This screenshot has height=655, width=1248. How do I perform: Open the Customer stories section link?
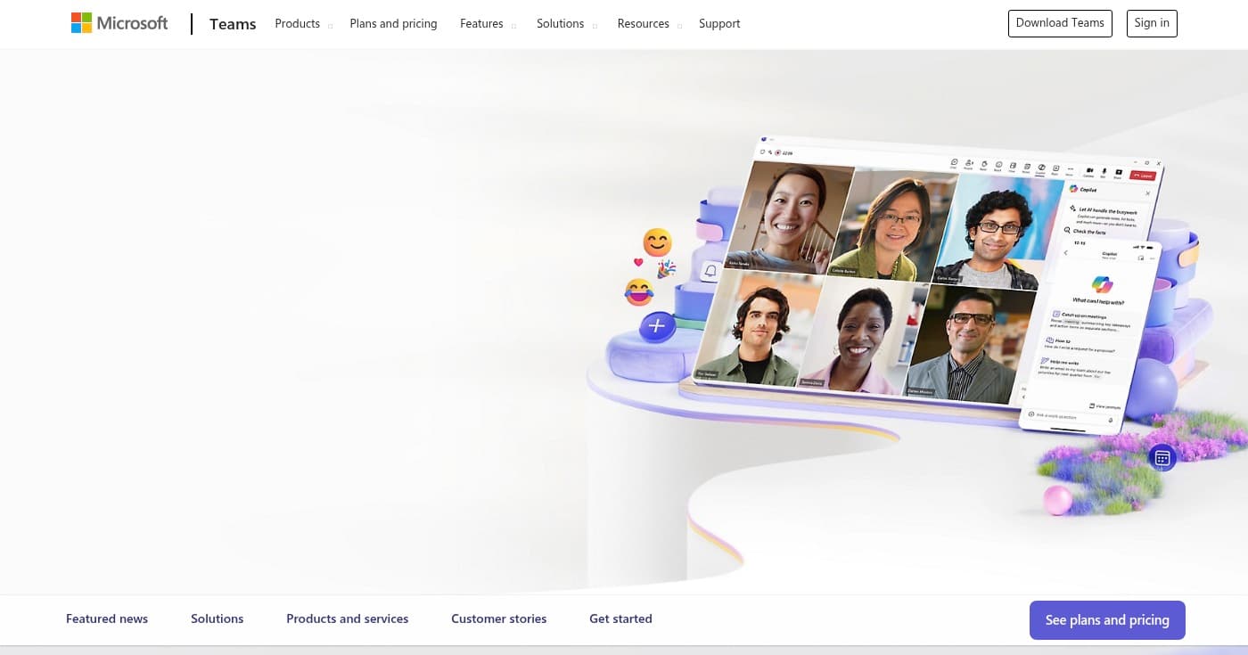(x=498, y=618)
